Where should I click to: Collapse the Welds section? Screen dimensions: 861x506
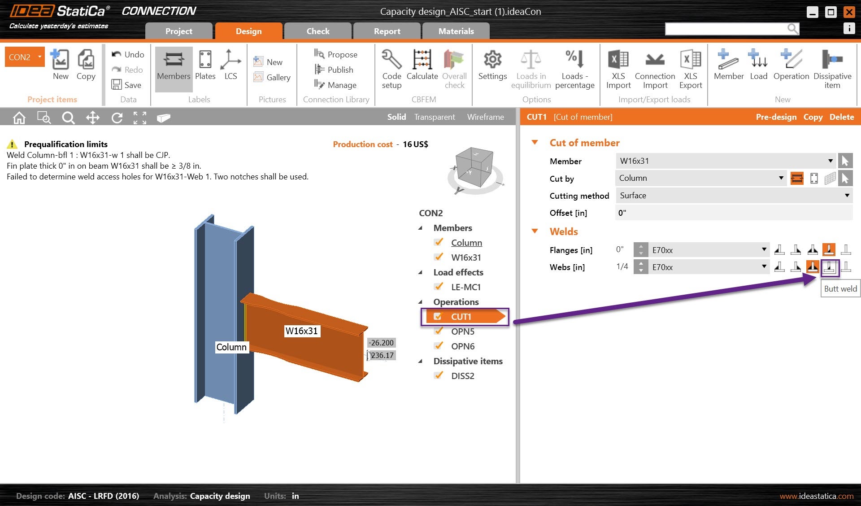click(x=535, y=231)
